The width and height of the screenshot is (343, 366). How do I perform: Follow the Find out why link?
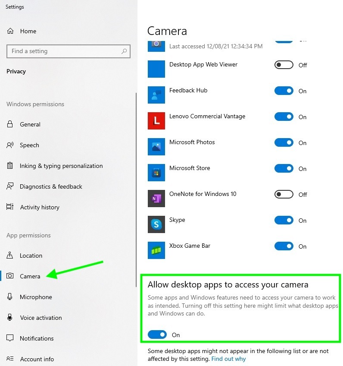click(x=228, y=359)
